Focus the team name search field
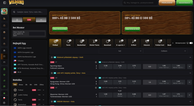194x106 pixels. (29, 12)
